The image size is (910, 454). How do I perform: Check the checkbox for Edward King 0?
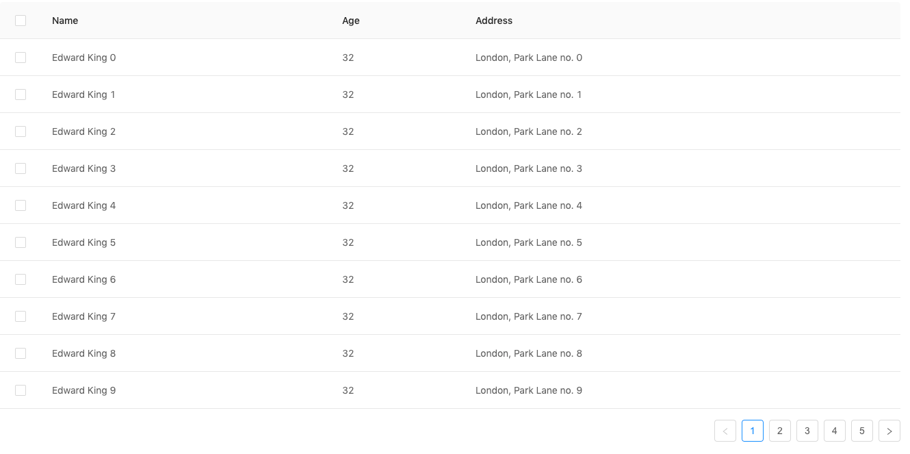(20, 58)
